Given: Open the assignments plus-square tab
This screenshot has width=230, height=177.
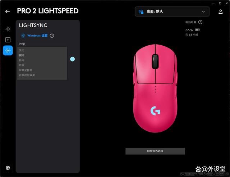Looking at the screenshot, I should 8,40.
